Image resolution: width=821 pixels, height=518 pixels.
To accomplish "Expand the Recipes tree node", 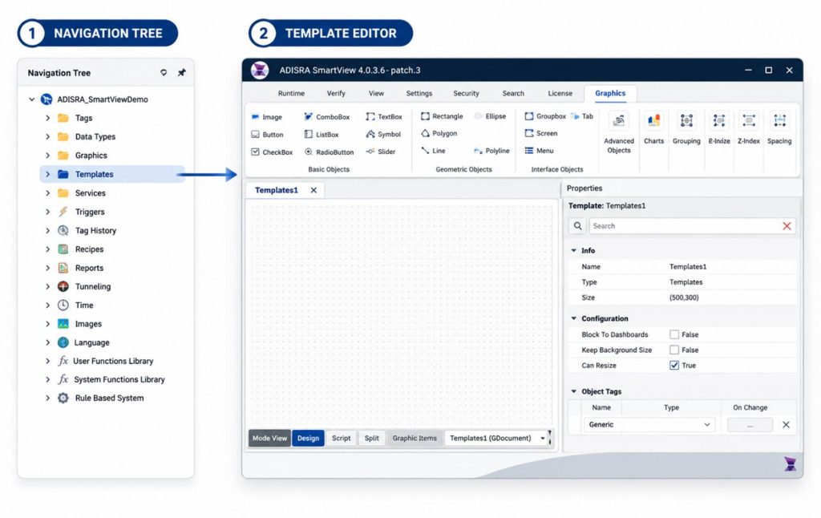I will (x=47, y=249).
